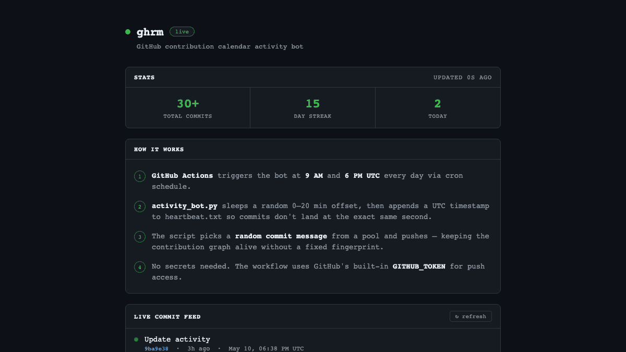Open commit hash 9ba9e38 link
Screen dimensions: 626x352
point(156,348)
